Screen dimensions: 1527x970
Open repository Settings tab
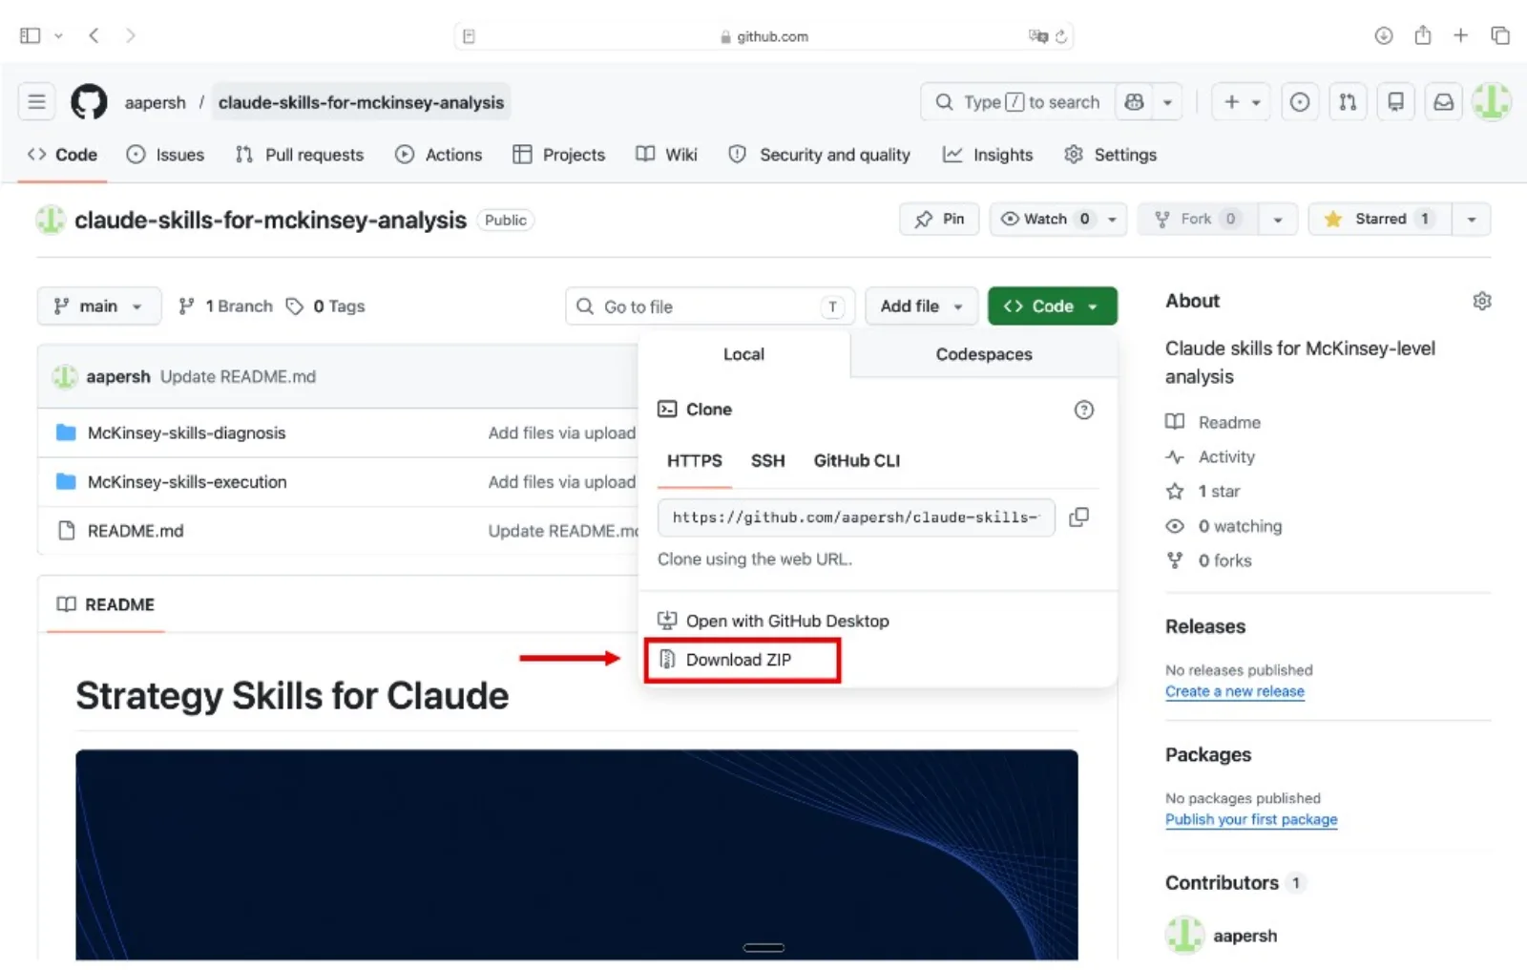[1111, 155]
